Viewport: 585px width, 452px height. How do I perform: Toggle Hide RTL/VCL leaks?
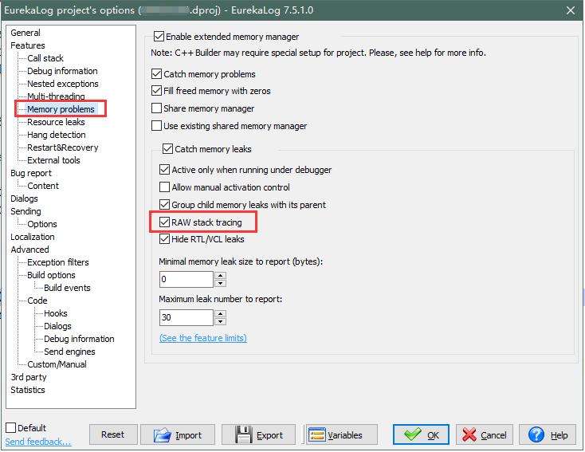[x=164, y=239]
